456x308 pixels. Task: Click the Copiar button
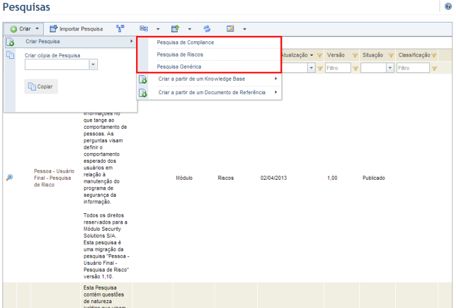pyautogui.click(x=41, y=87)
